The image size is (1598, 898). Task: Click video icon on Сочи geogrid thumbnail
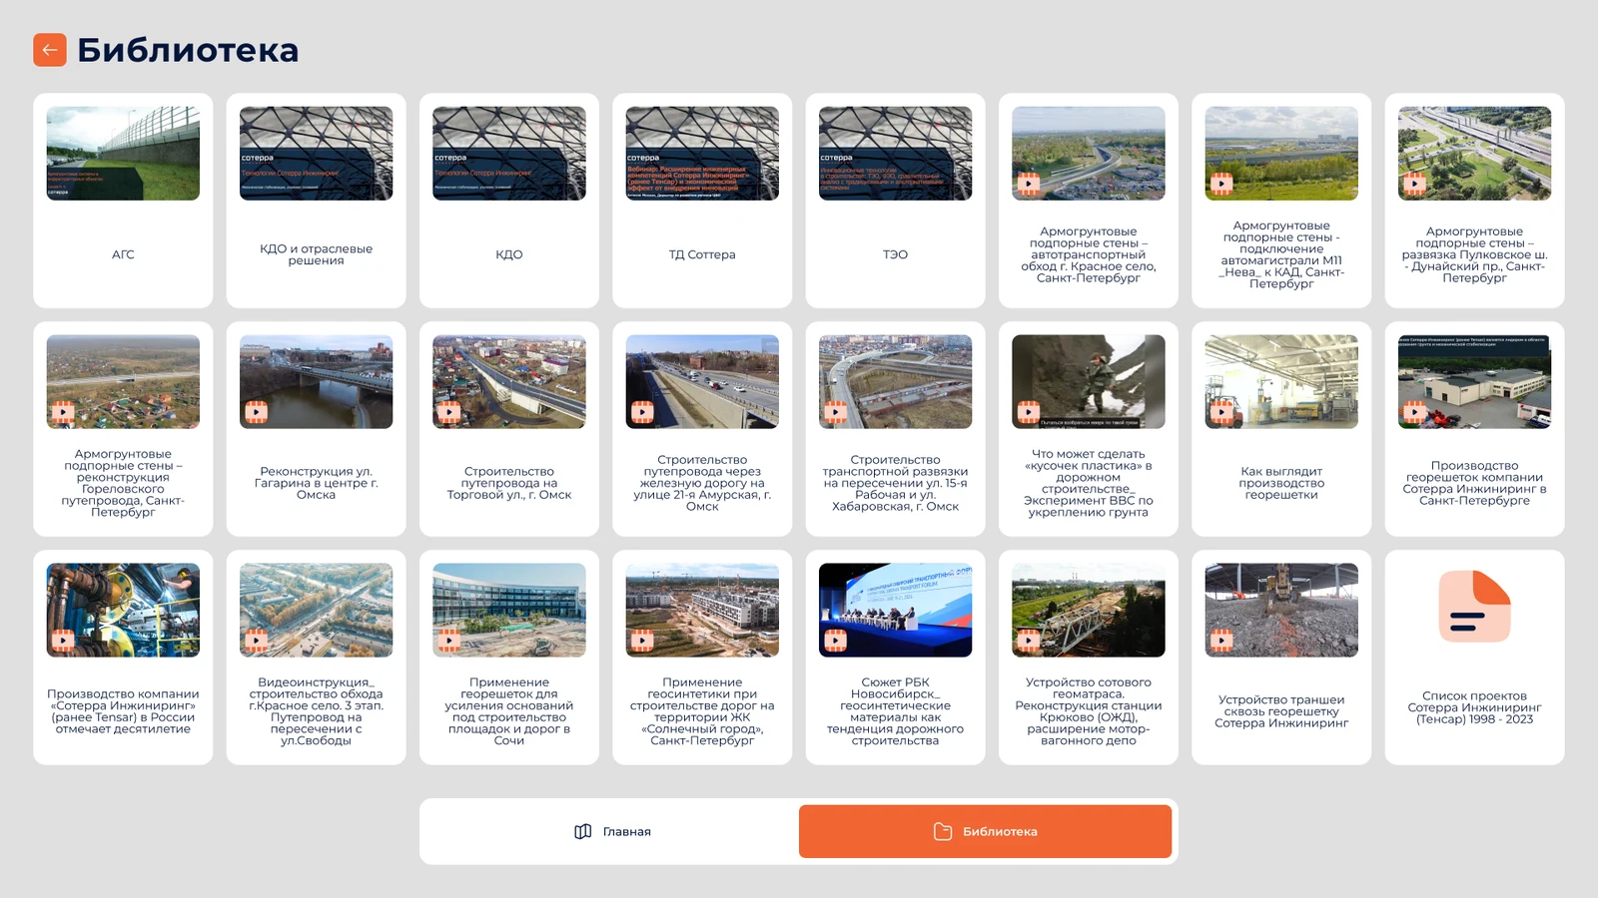point(449,641)
